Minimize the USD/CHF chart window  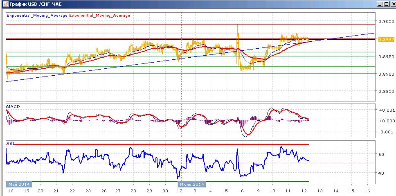[379, 4]
